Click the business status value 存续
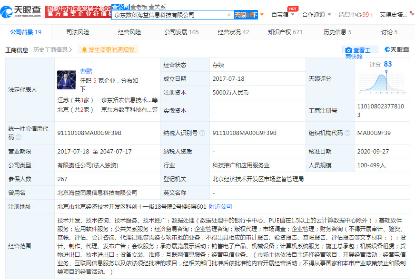This screenshot has width=415, height=280. pos(218,65)
